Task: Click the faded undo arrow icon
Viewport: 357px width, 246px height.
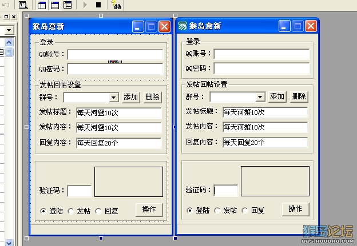Action: (6, 5)
